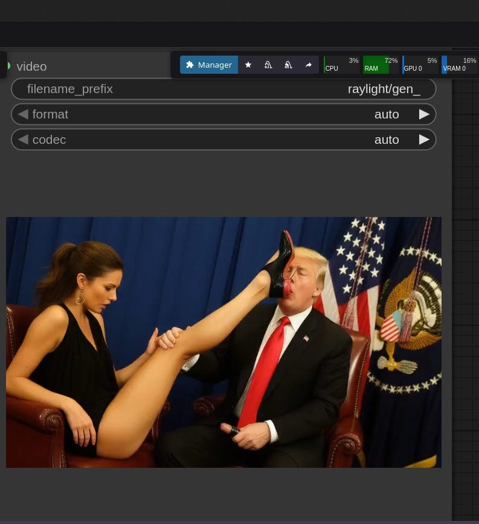Click the raylight/gen_ prefix value
This screenshot has height=524, width=479.
click(384, 89)
